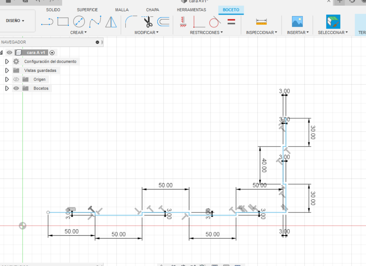Open the INSERTAR dropdown menu
Screen dimensions: 366x266
(x=298, y=32)
